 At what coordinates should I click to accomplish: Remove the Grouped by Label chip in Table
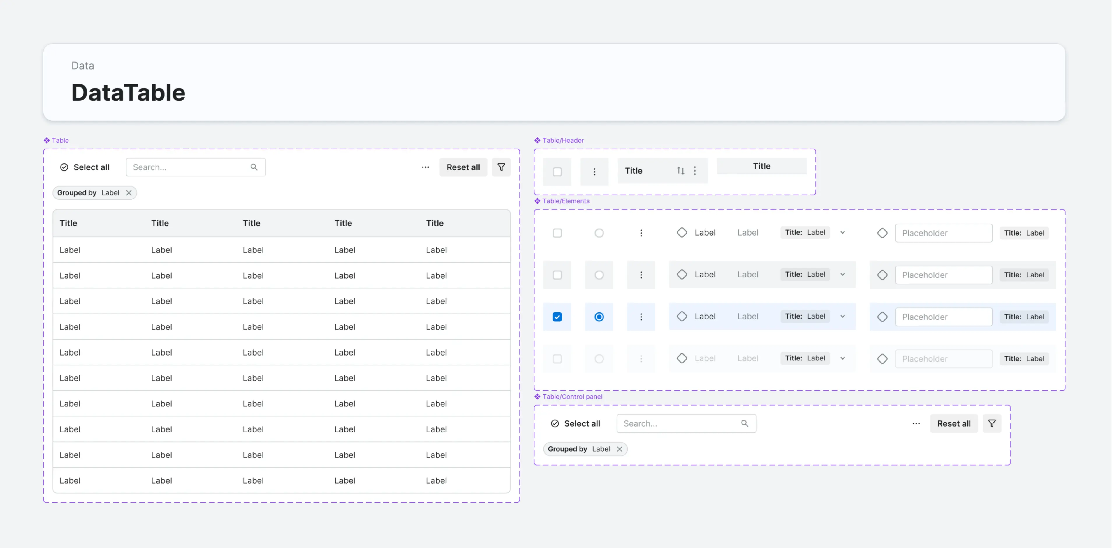pos(129,193)
